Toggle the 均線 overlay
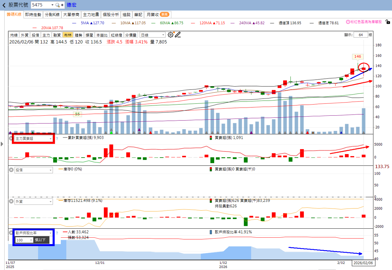Viewport: 392px width, 270px height. [x=14, y=35]
